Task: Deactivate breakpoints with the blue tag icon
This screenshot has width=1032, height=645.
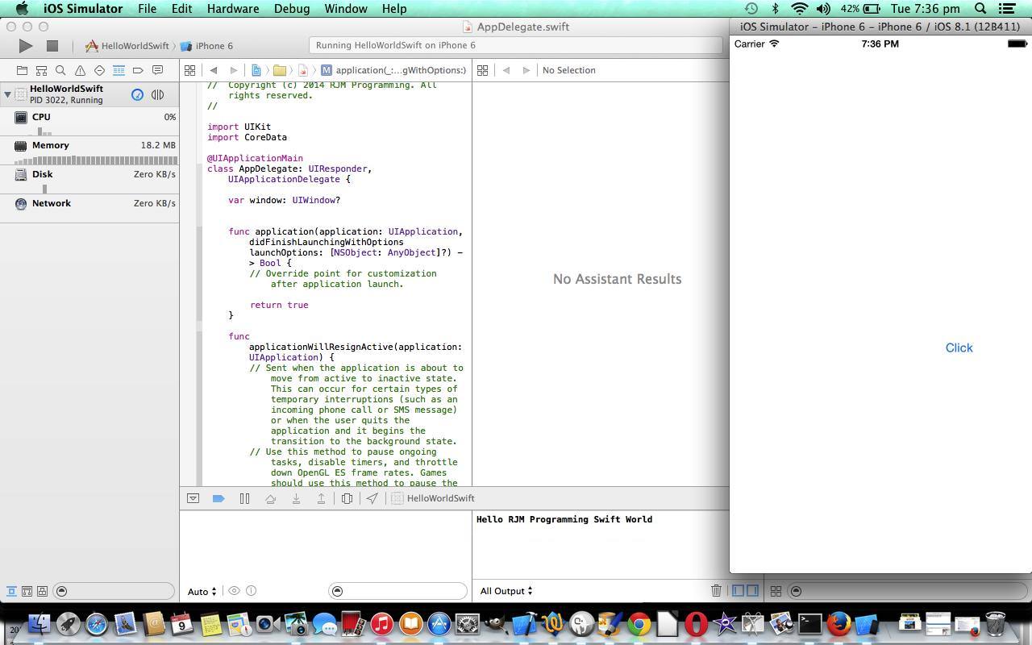Action: pos(218,498)
